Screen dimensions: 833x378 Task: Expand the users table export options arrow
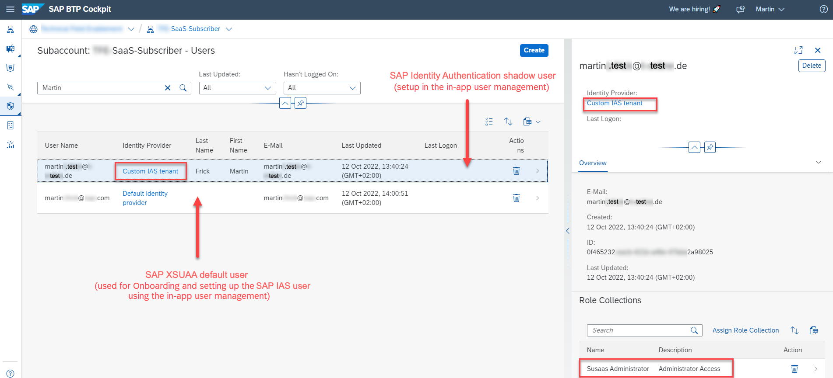pos(538,122)
